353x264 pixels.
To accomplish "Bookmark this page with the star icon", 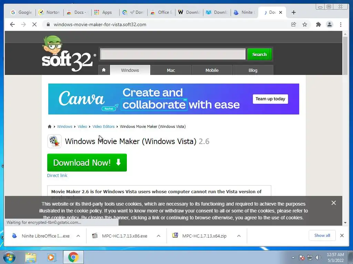I will pyautogui.click(x=305, y=24).
